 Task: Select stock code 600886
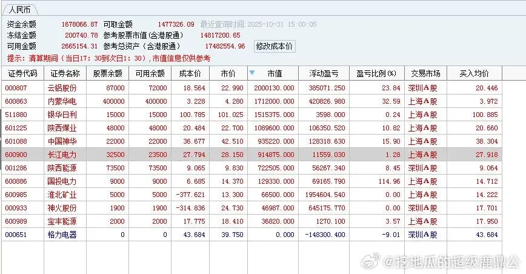pyautogui.click(x=16, y=181)
